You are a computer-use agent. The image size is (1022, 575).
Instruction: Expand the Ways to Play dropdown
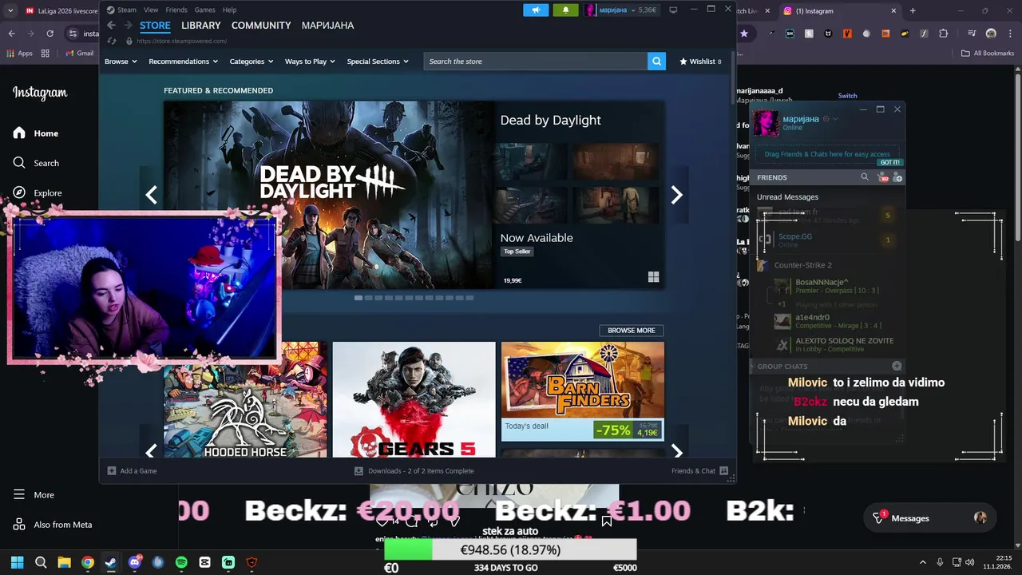tap(310, 61)
